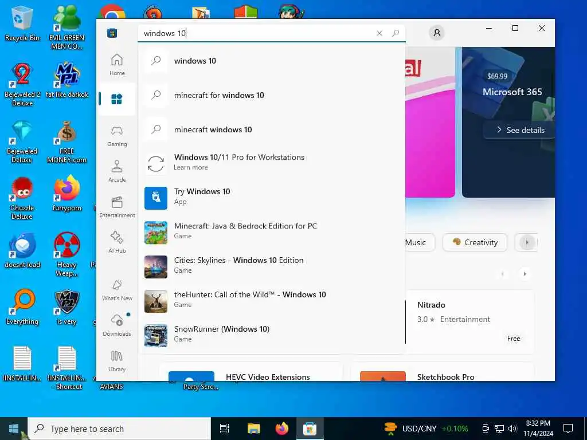Click See details on Microsoft 365
Image resolution: width=587 pixels, height=440 pixels.
[521, 130]
